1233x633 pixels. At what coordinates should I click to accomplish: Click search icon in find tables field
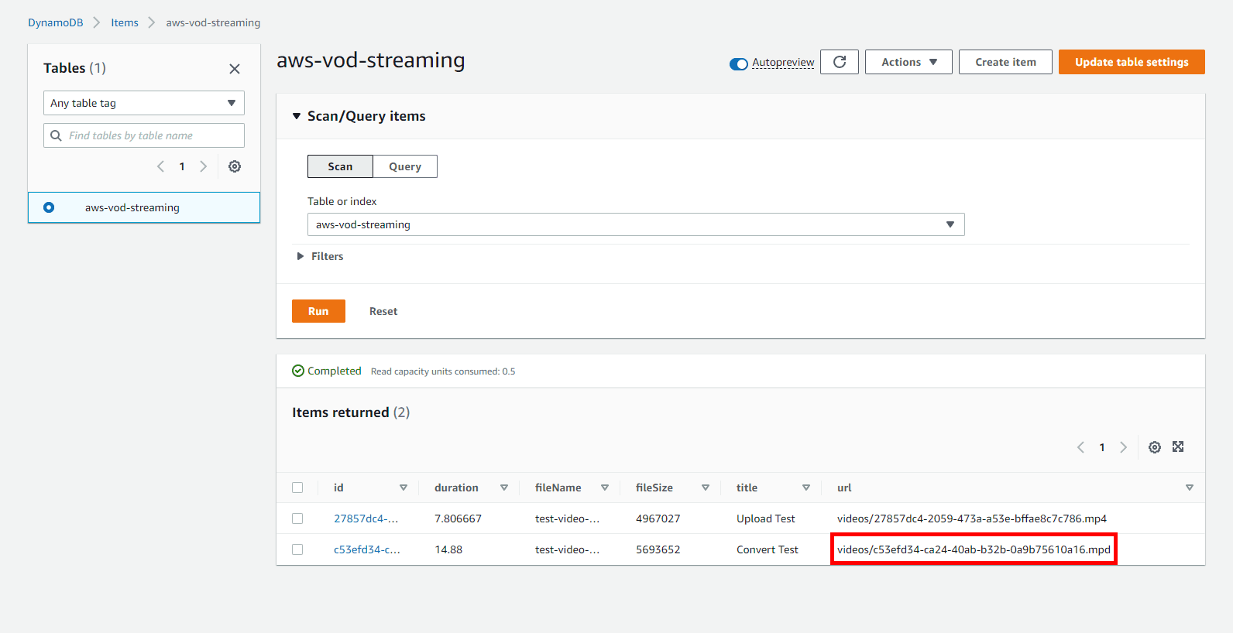(x=56, y=135)
